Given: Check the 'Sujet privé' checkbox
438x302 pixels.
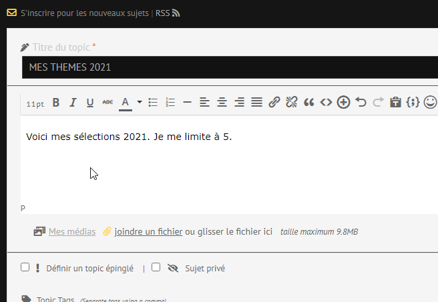Looking at the screenshot, I should pyautogui.click(x=156, y=267).
